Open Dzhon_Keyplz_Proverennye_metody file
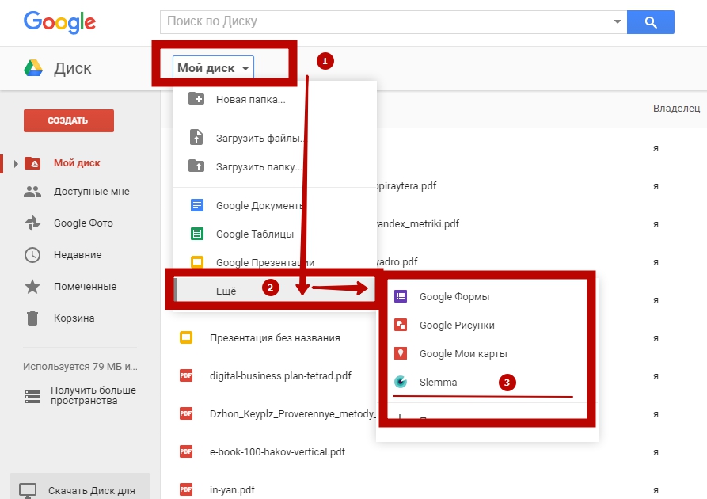This screenshot has width=707, height=499. [292, 413]
